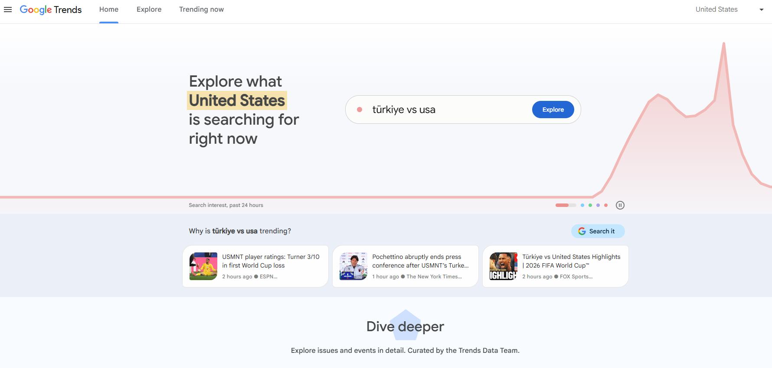
Task: Click the country dropdown arrow
Action: tap(761, 10)
